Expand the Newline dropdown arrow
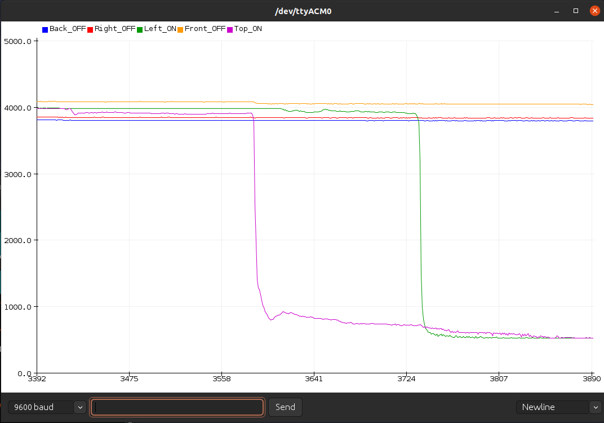This screenshot has height=423, width=604. click(596, 407)
